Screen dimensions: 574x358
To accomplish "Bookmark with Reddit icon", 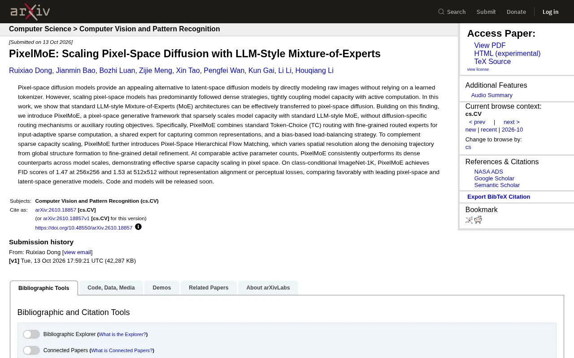I will point(478,220).
